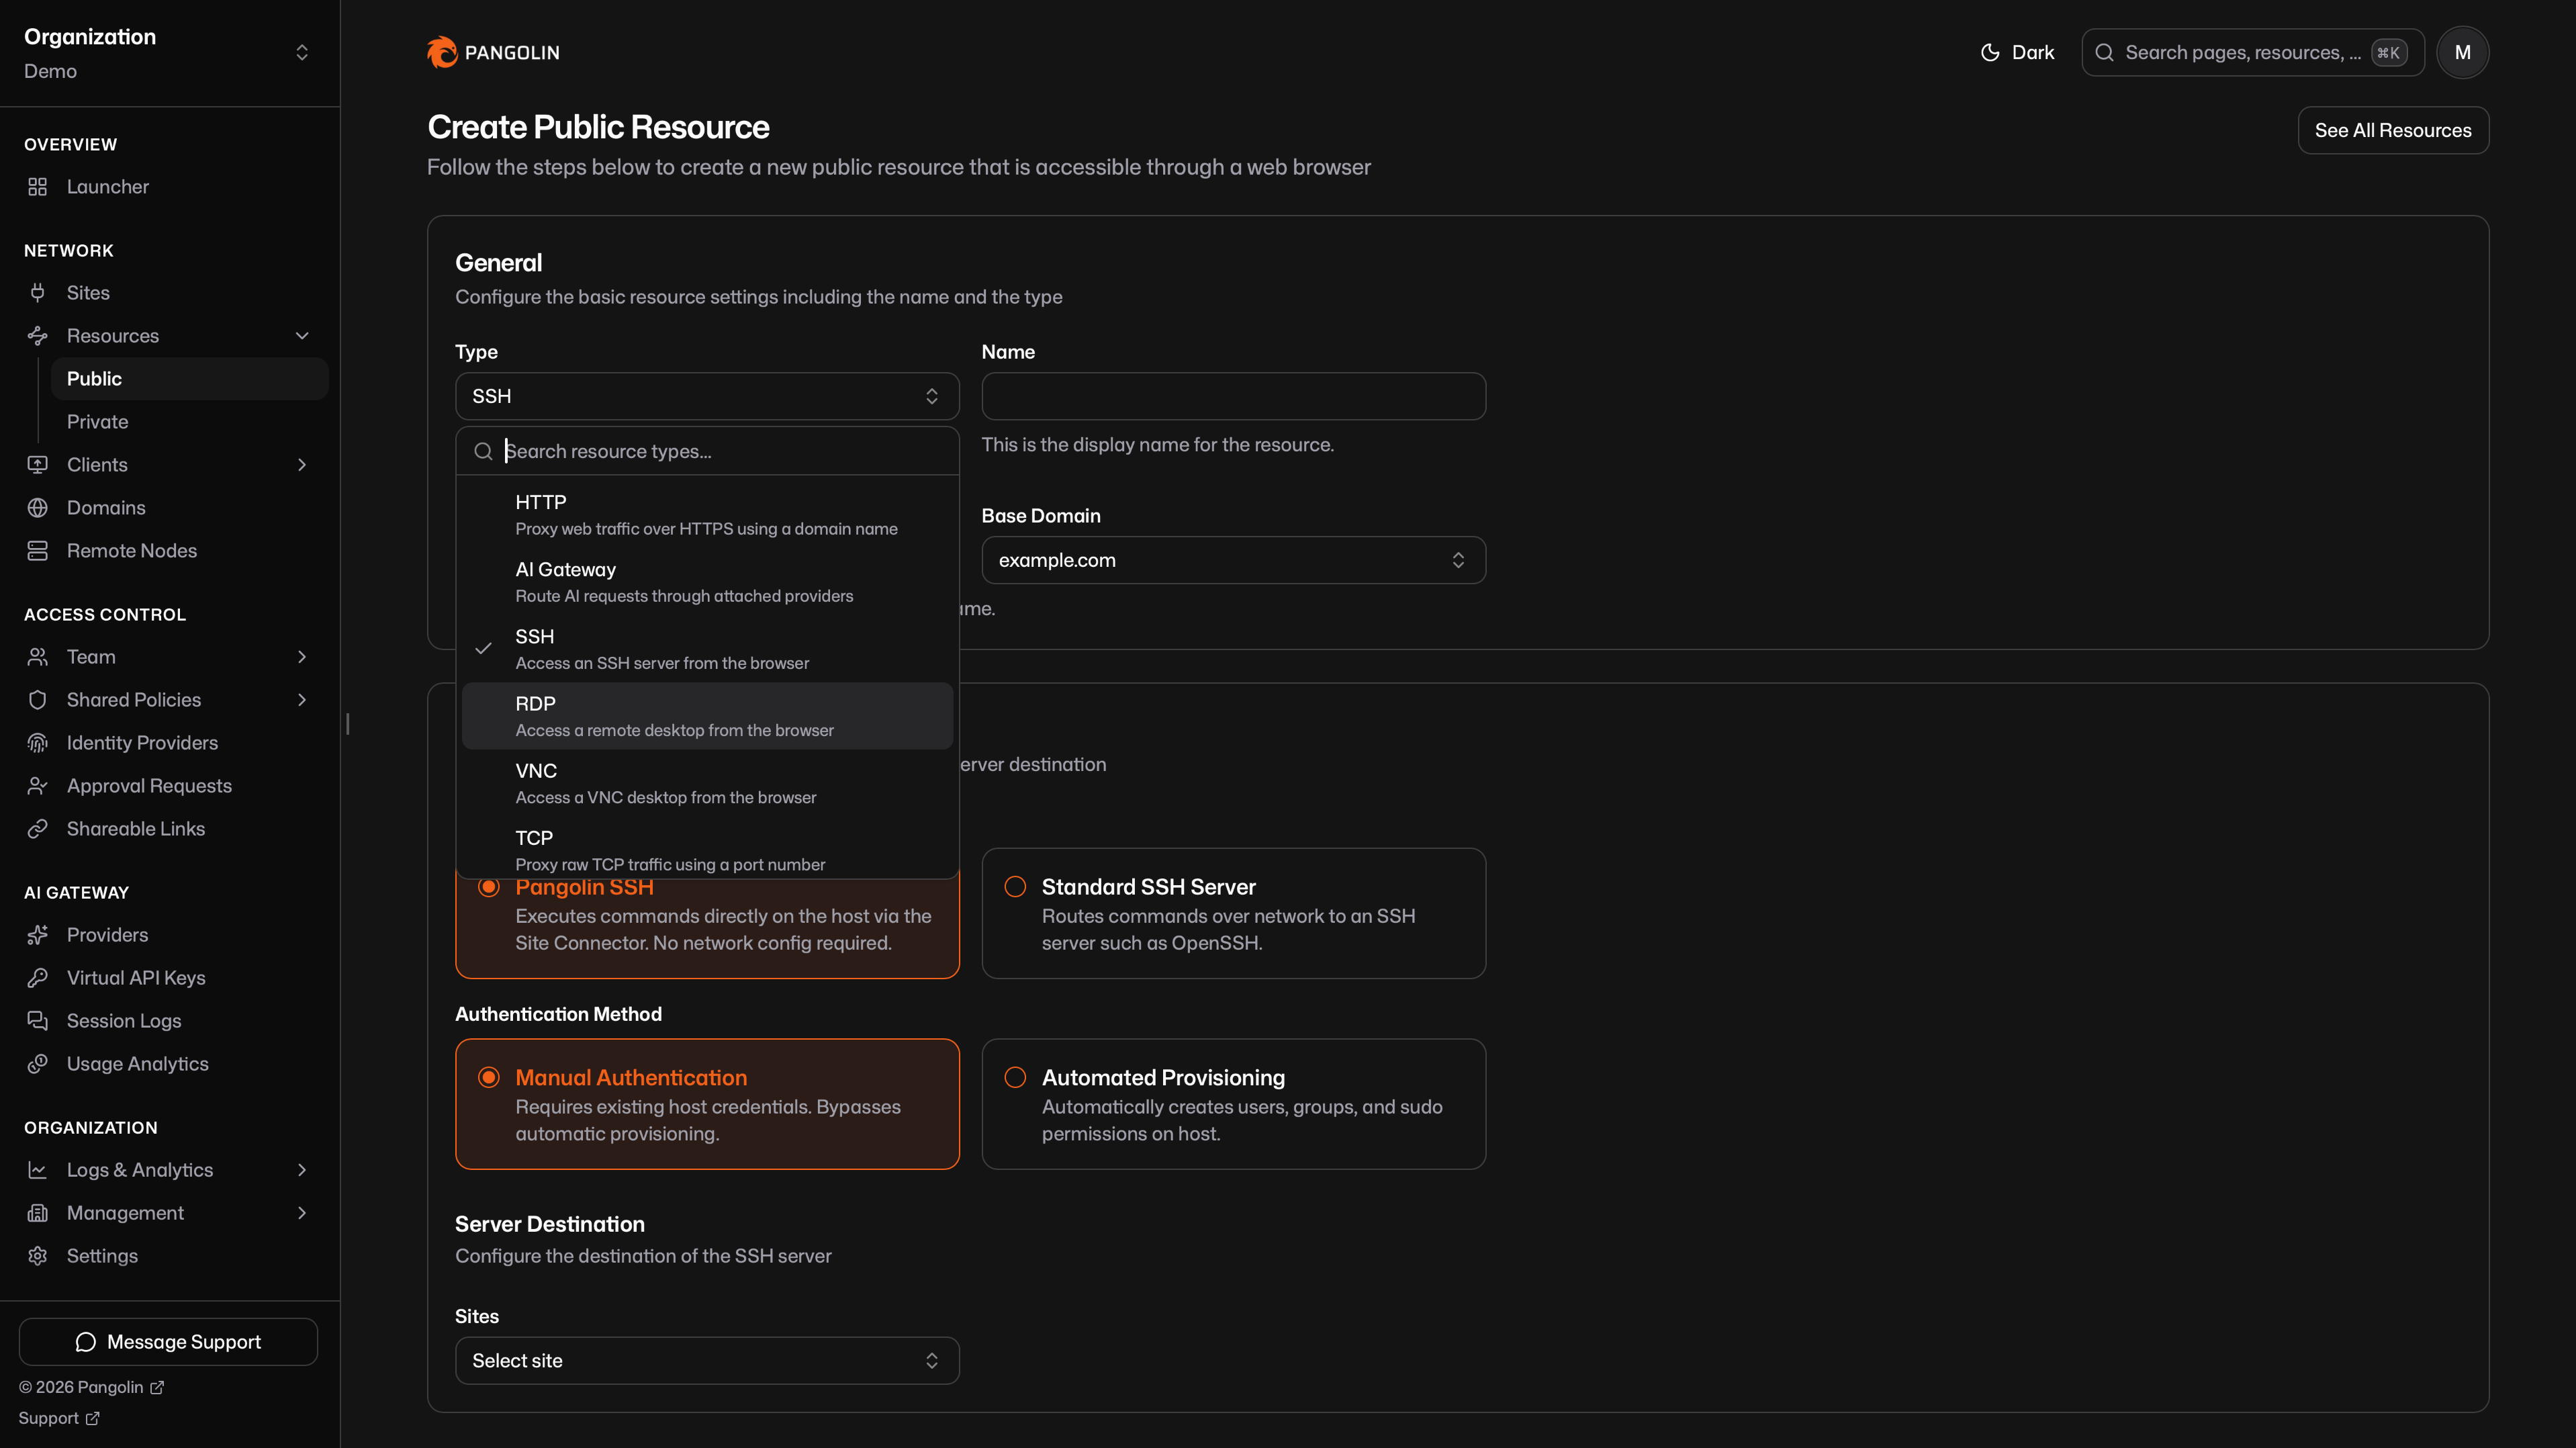Click See All Resources button
This screenshot has height=1448, width=2576.
(x=2393, y=130)
